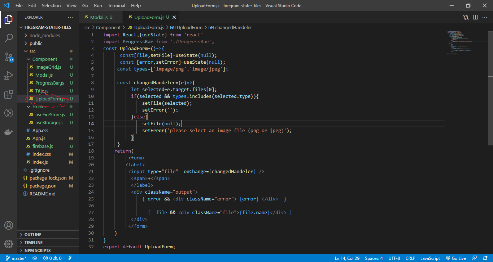Open the Accounts menu icon
The image size is (493, 262).
[x=9, y=225]
